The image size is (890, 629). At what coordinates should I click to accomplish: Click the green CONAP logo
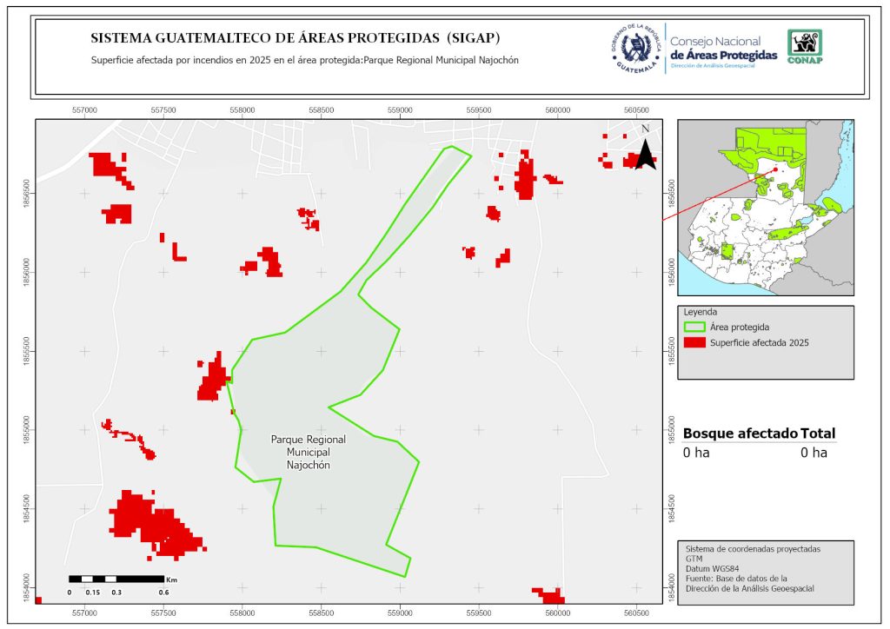coord(804,47)
